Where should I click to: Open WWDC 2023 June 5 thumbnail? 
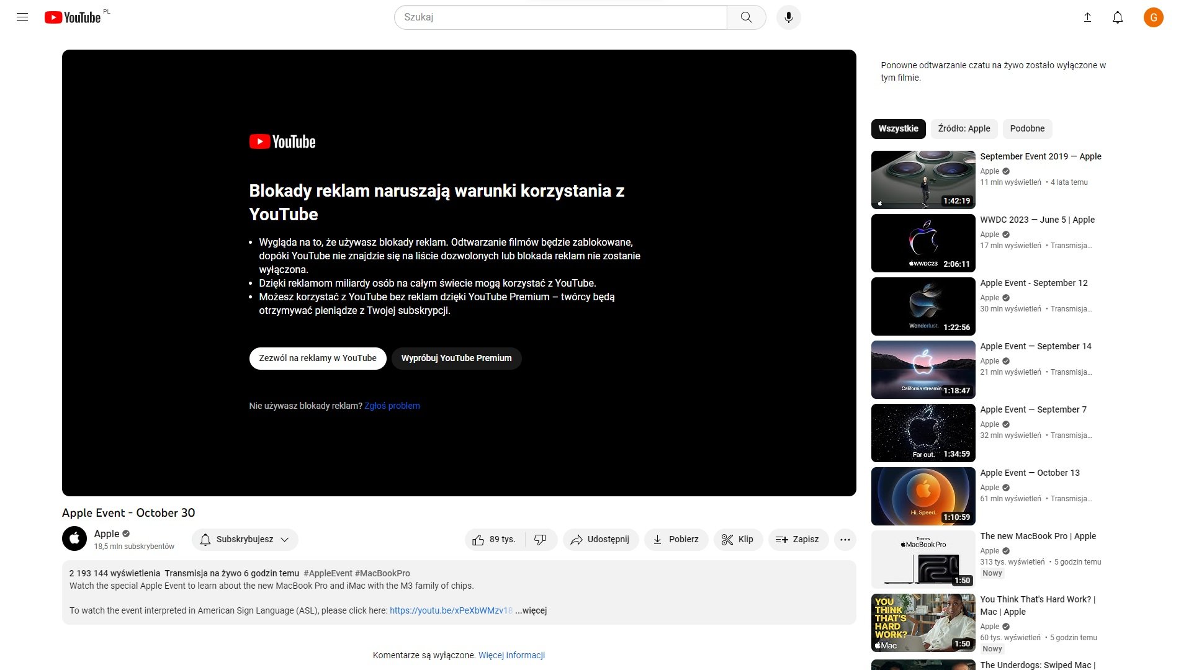(x=923, y=243)
